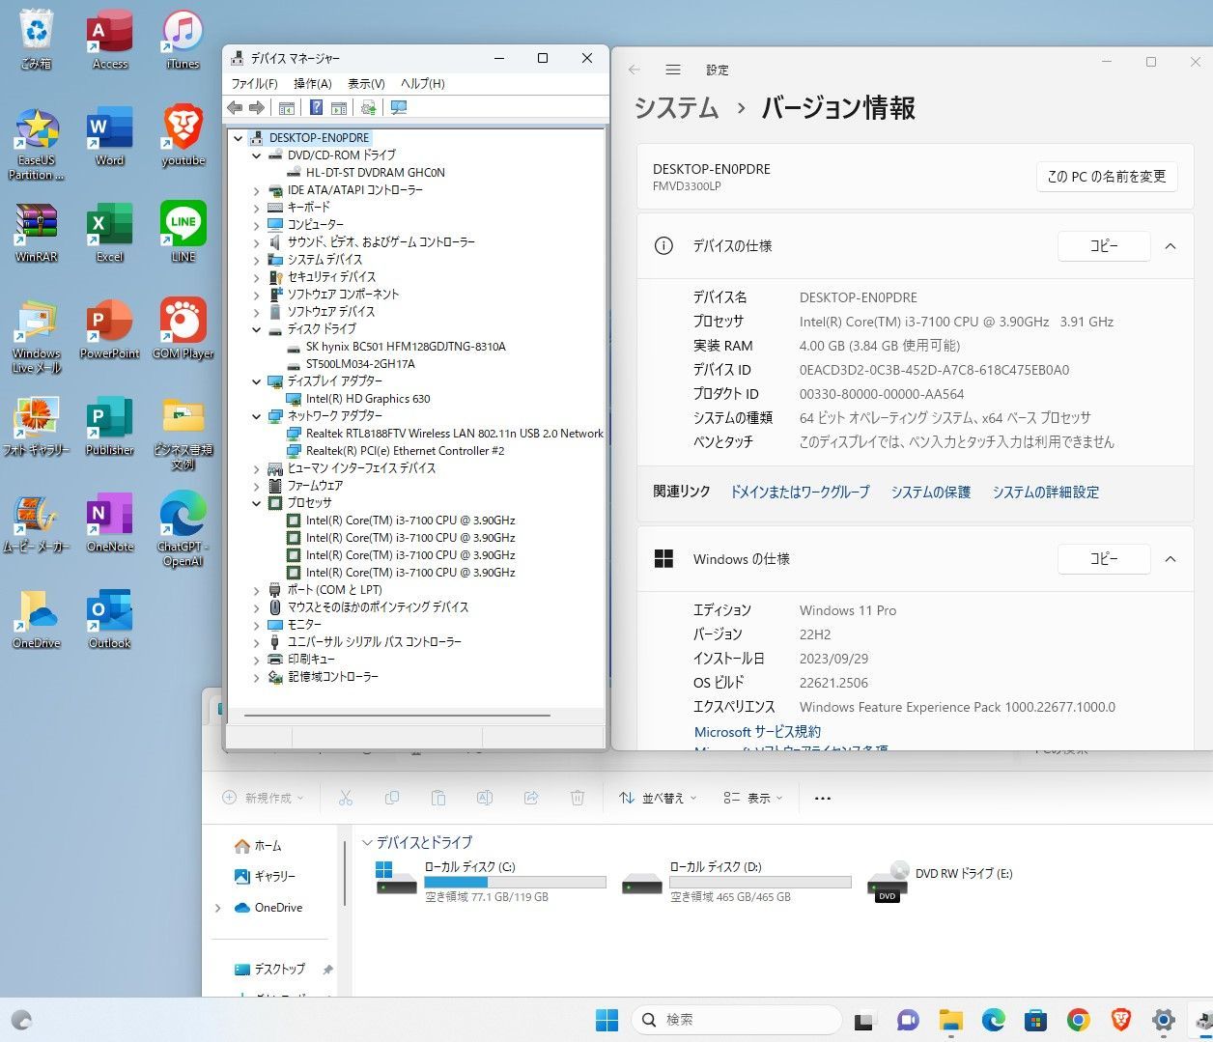1213x1042 pixels.
Task: Collapse the プロセッサ node in Device Manager
Action: tap(256, 502)
